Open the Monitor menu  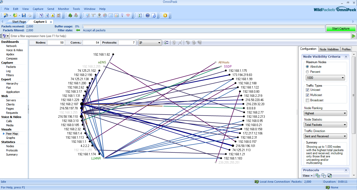pos(64,9)
